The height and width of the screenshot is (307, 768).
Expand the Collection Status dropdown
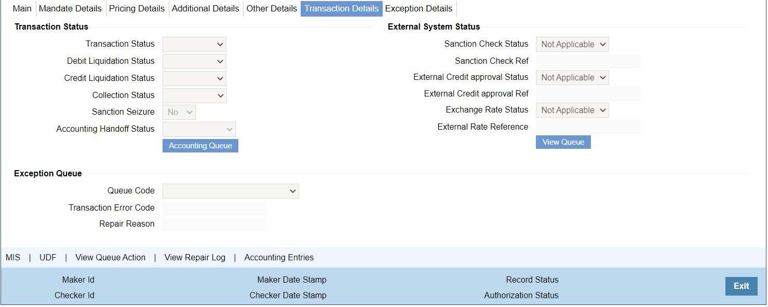point(194,95)
